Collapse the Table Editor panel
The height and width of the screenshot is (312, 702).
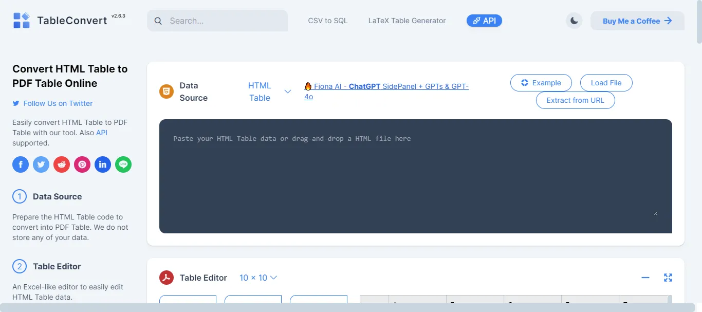point(645,278)
